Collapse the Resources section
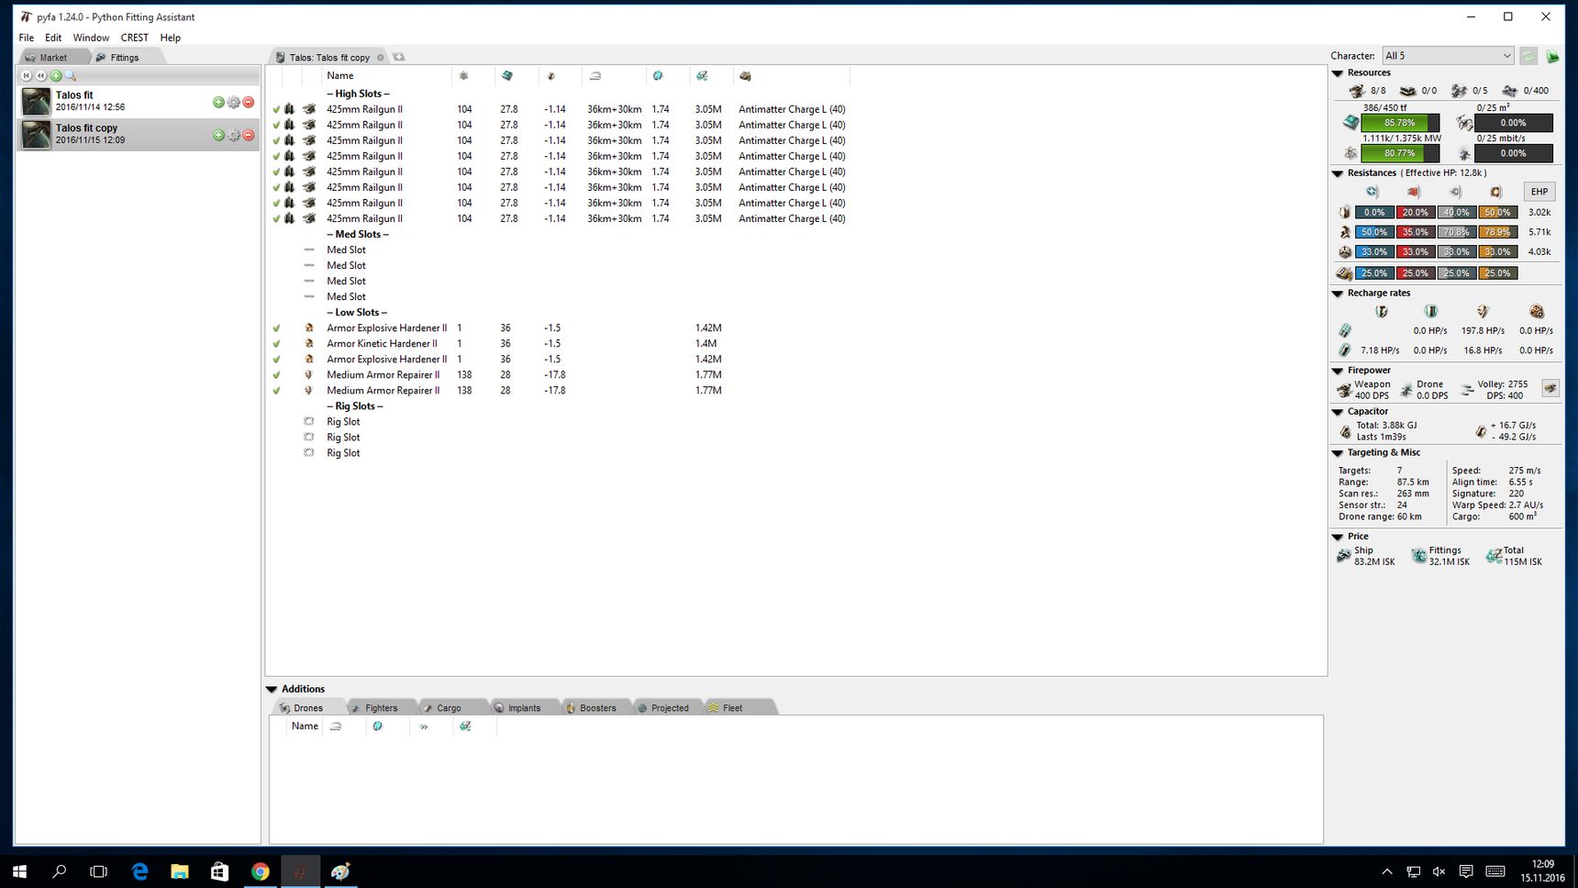Image resolution: width=1578 pixels, height=888 pixels. (x=1338, y=73)
